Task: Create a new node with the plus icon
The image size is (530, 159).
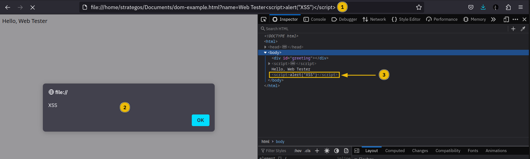Action: click(513, 29)
